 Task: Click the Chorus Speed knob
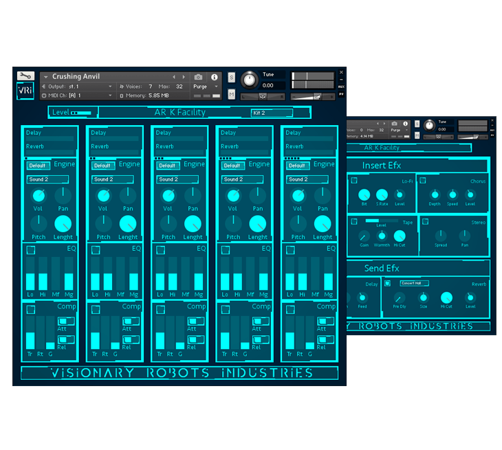[x=452, y=194]
